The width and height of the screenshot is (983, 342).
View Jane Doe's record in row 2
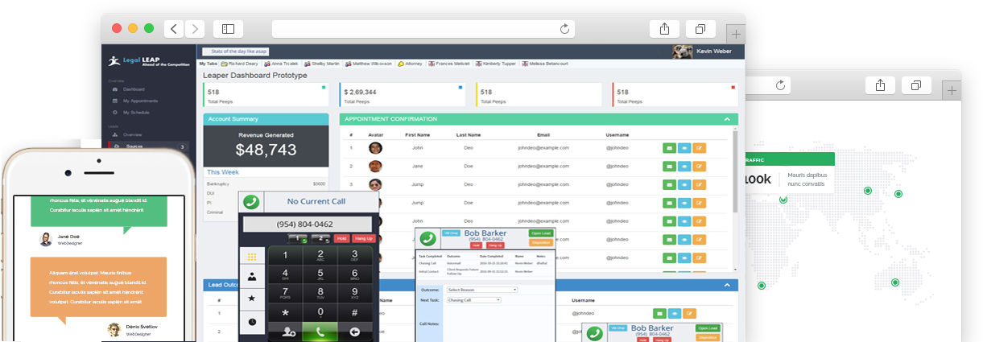[x=684, y=166]
